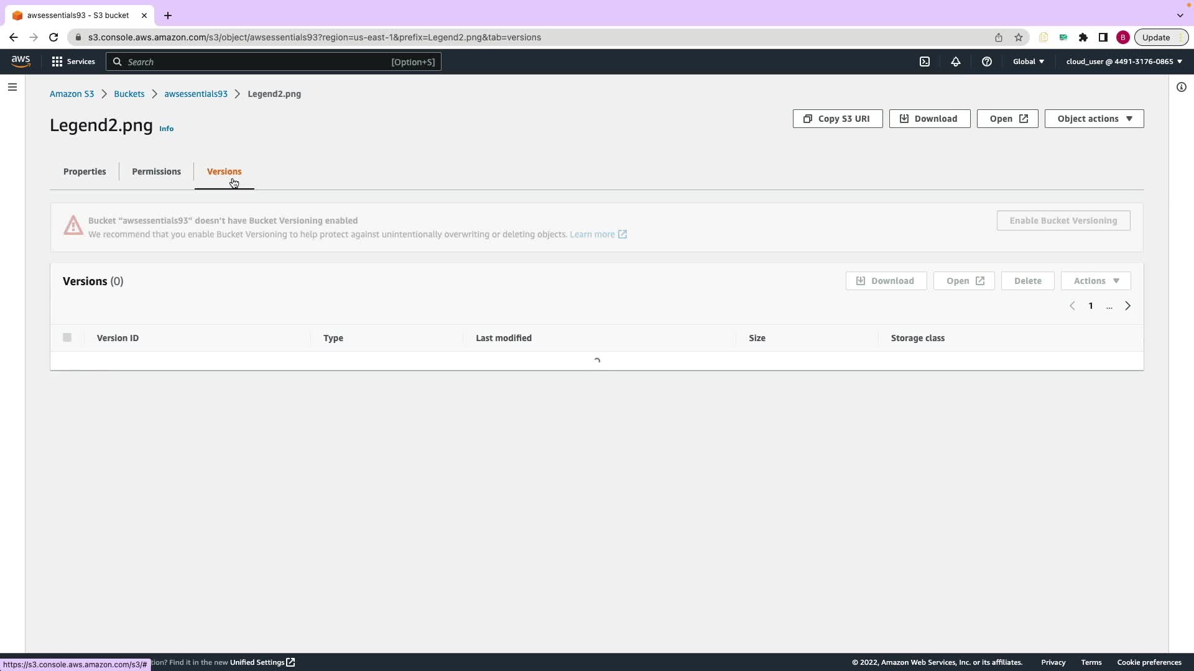The height and width of the screenshot is (671, 1194).
Task: Expand the Global region dropdown
Action: click(1029, 62)
